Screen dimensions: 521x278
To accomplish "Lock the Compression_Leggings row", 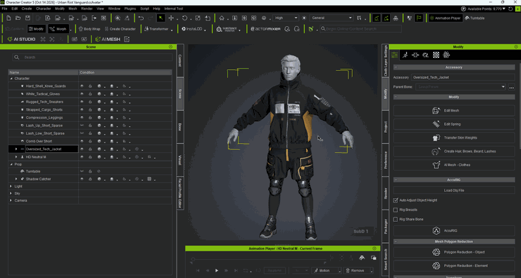I will pyautogui.click(x=90, y=118).
